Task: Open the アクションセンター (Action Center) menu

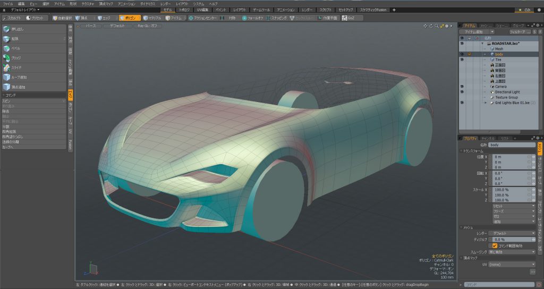Action: [203, 18]
